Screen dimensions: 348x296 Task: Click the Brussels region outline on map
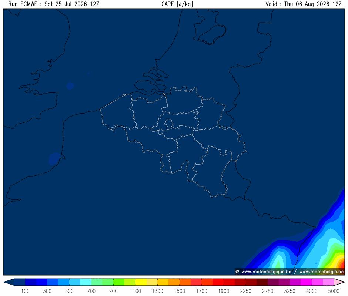[169, 123]
